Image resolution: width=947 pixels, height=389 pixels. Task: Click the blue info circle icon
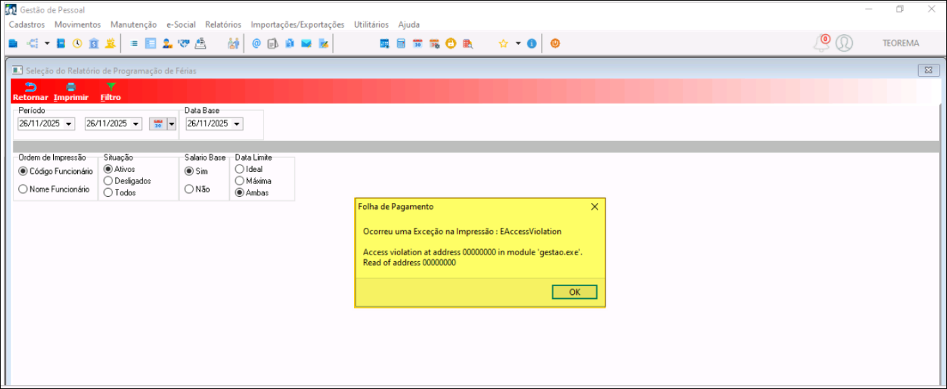coord(532,44)
